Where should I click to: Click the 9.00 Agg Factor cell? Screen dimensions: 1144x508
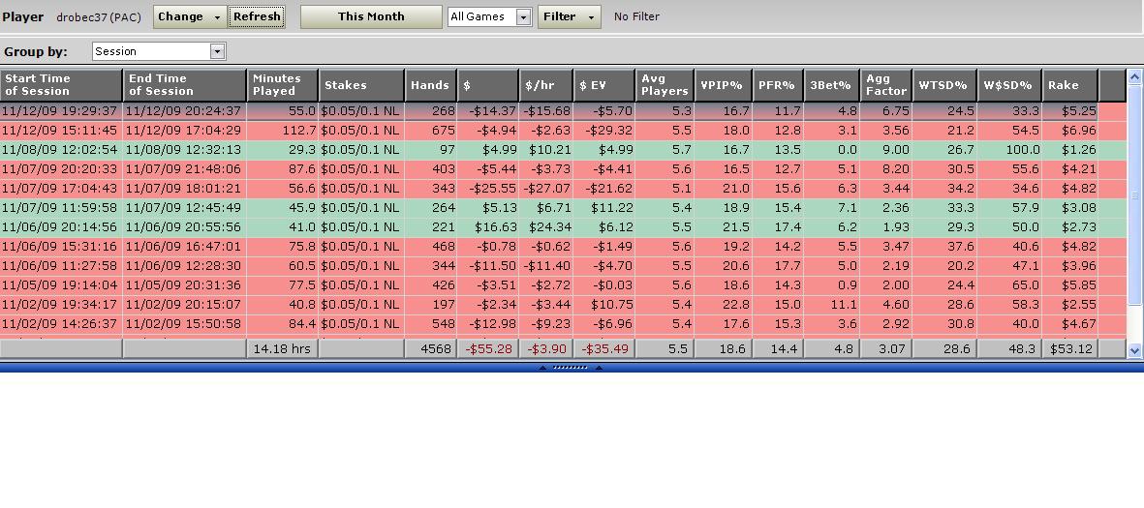pos(885,149)
